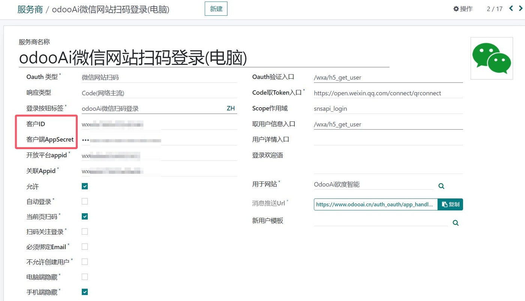The image size is (525, 301).
Task: Click the 登录按钮标签 input field
Action: [x=153, y=108]
